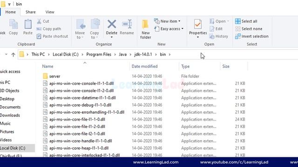298x167 pixels.
Task: Open the Delete dropdown arrow
Action: [x=112, y=37]
